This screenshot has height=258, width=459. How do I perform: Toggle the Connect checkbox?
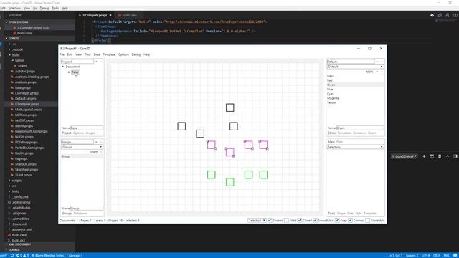pos(350,220)
